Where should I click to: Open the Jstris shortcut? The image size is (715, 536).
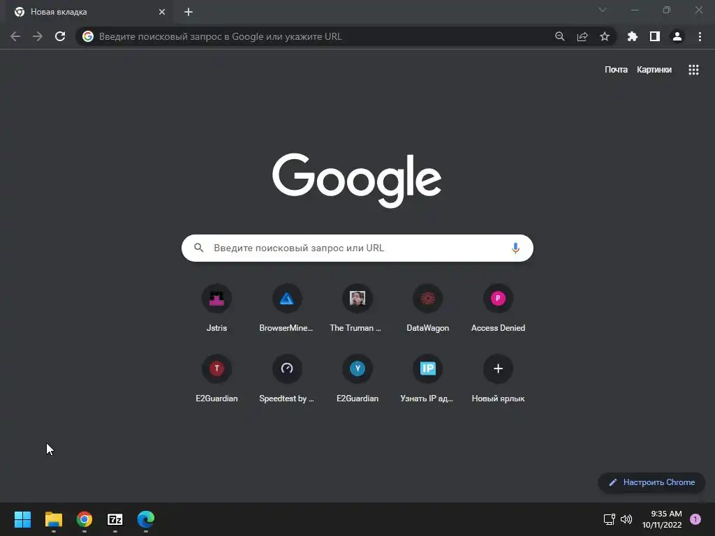(216, 308)
